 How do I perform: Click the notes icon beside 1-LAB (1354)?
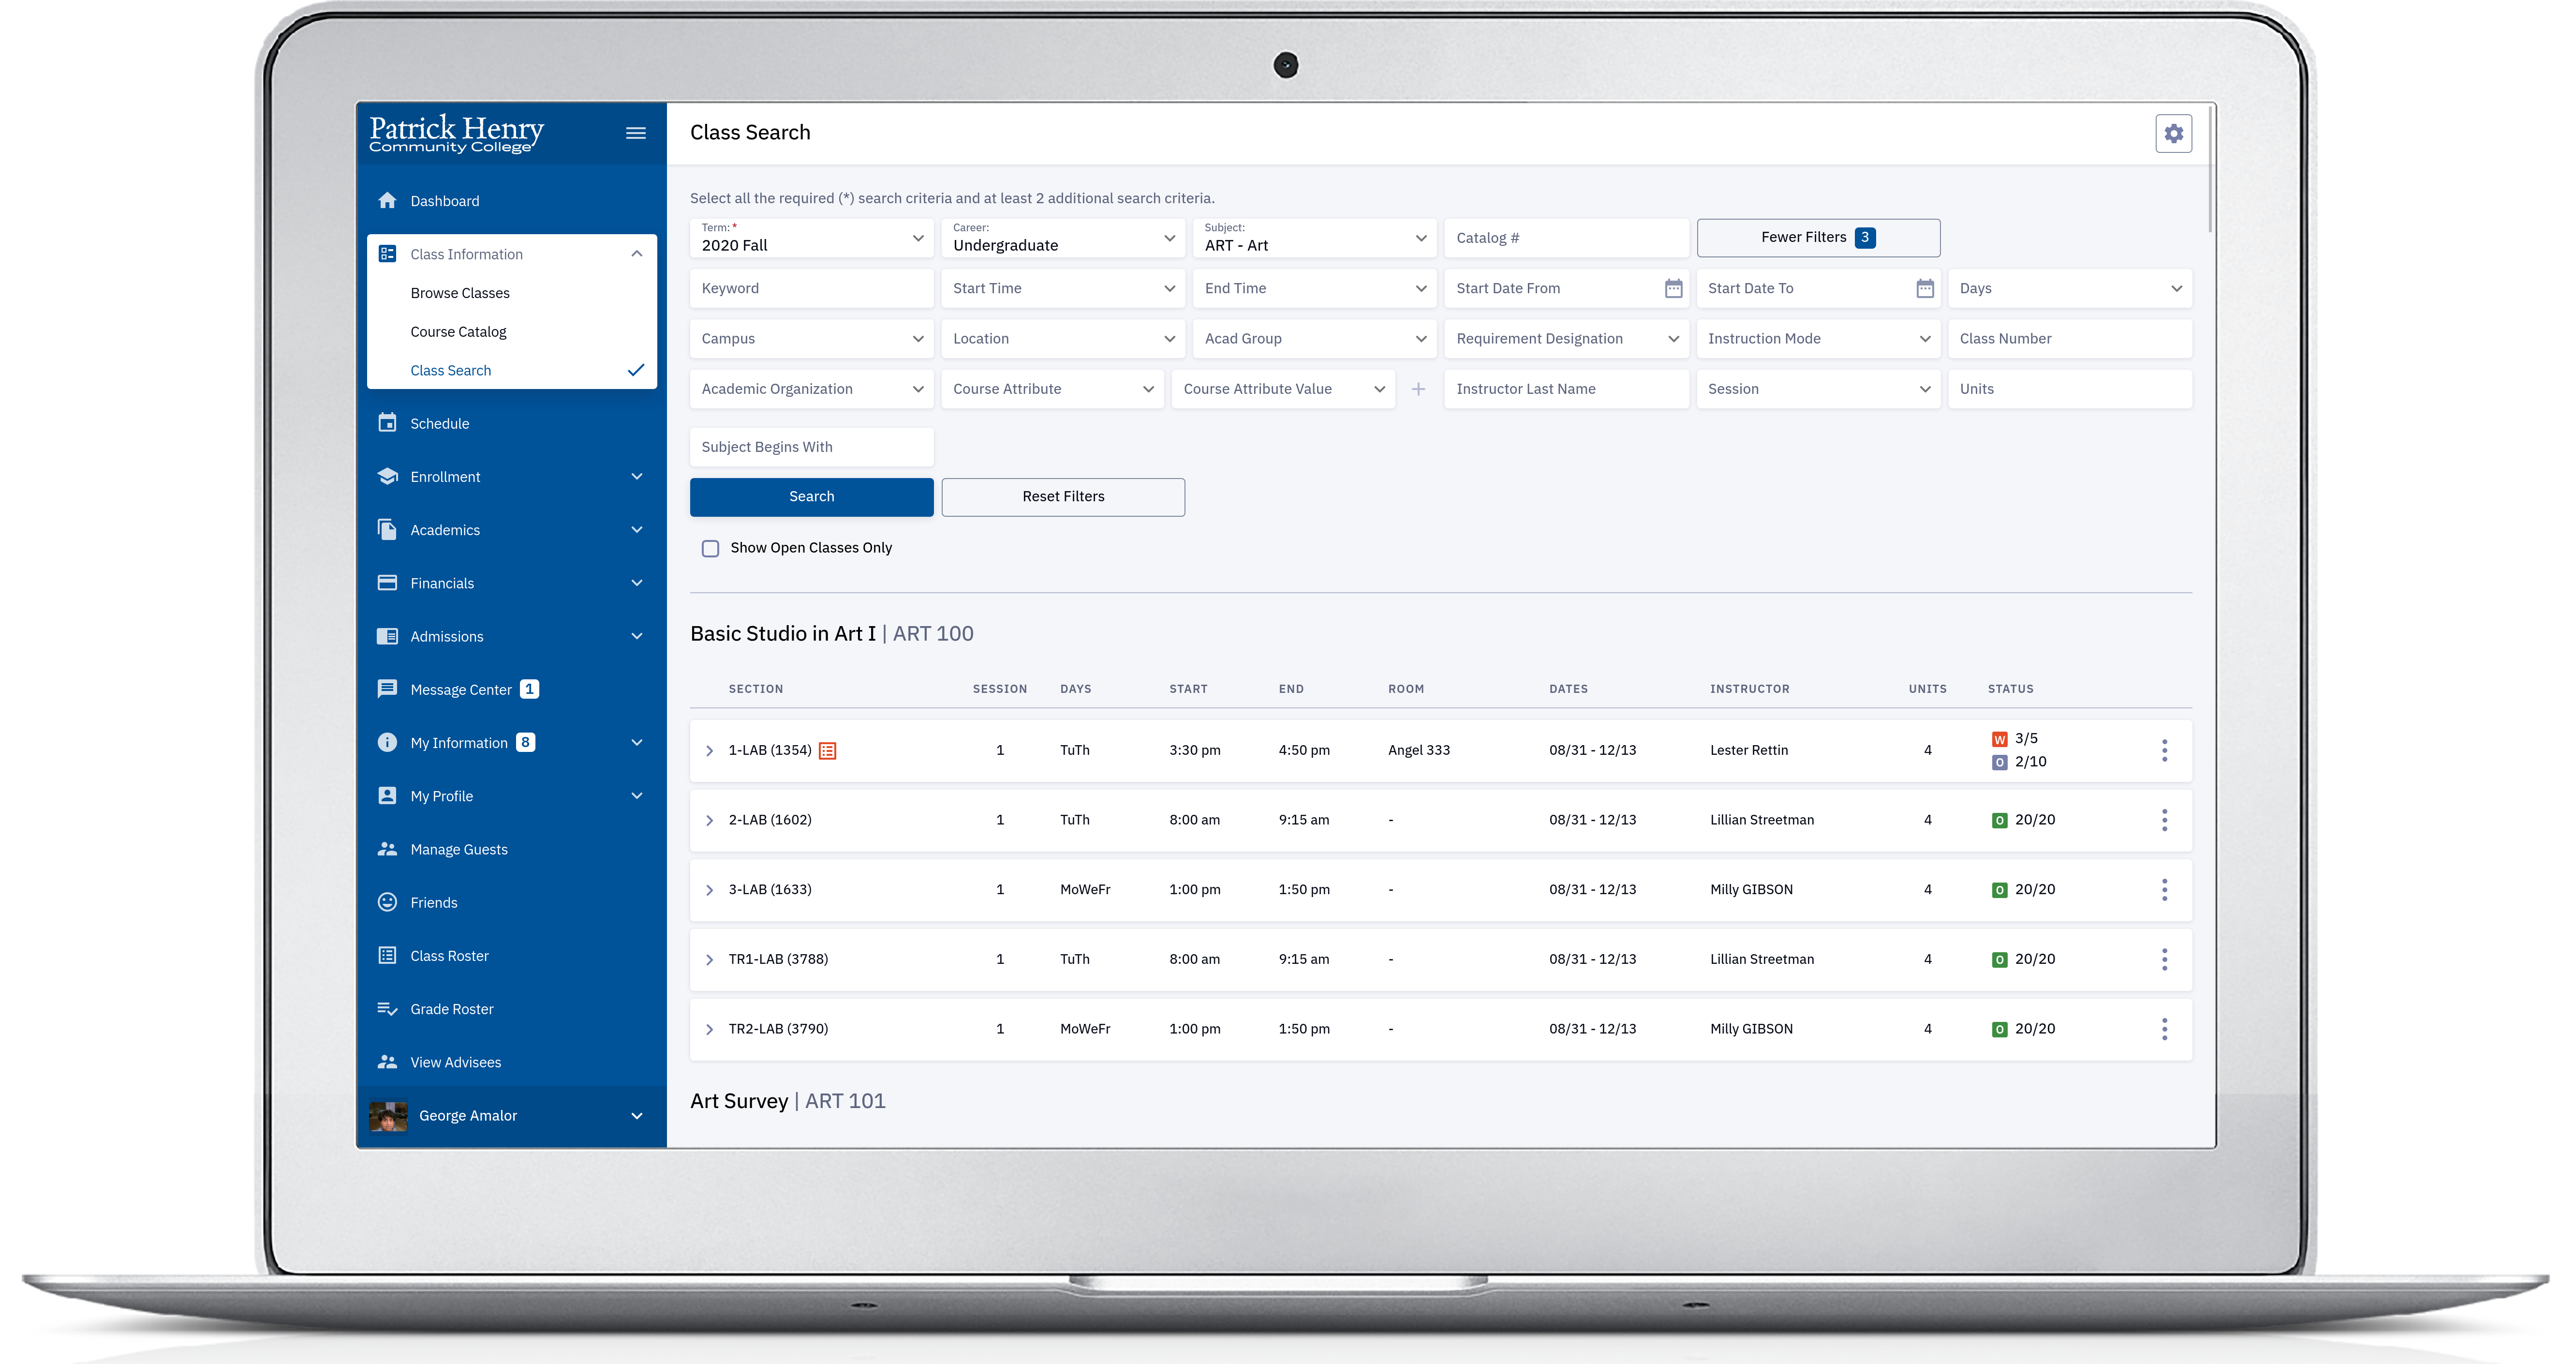click(827, 750)
